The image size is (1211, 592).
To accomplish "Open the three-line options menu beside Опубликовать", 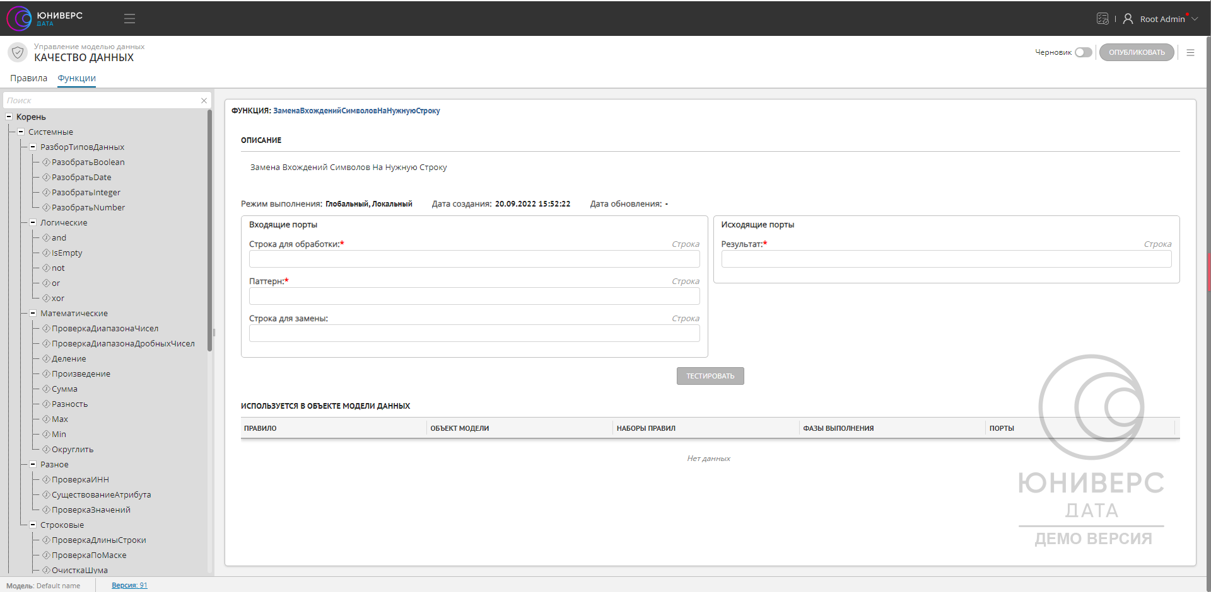I will pyautogui.click(x=1190, y=53).
